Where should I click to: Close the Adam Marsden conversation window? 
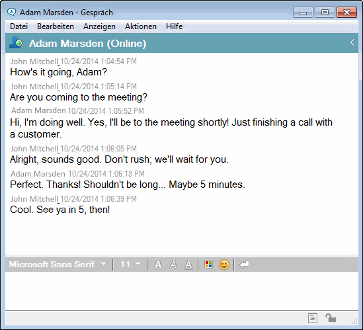pyautogui.click(x=346, y=13)
